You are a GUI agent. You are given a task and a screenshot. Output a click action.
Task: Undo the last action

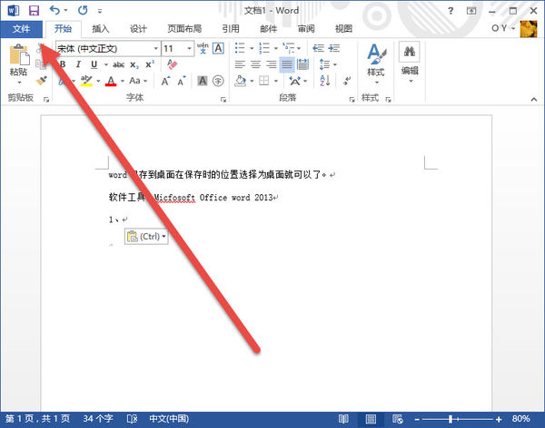pos(54,10)
